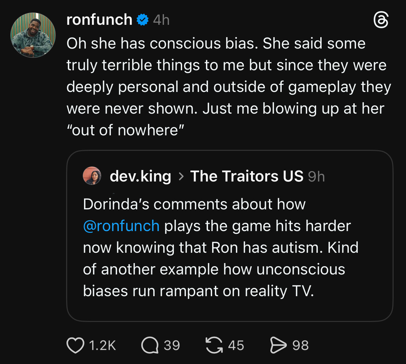View the 39 replies count
Screen dimensions: 406x364
coord(171,345)
